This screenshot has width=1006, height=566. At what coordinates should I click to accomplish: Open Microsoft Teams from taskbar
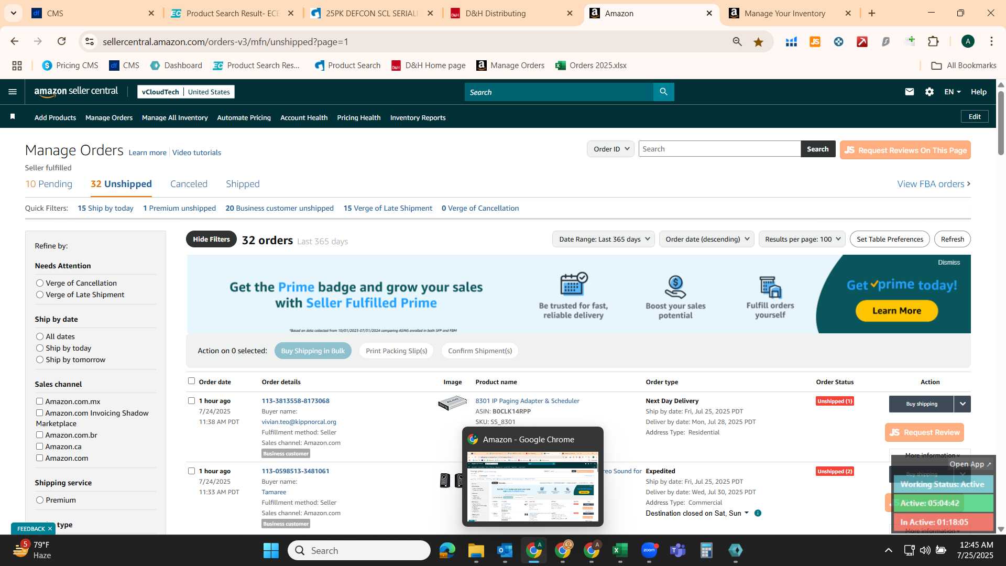[x=677, y=550]
